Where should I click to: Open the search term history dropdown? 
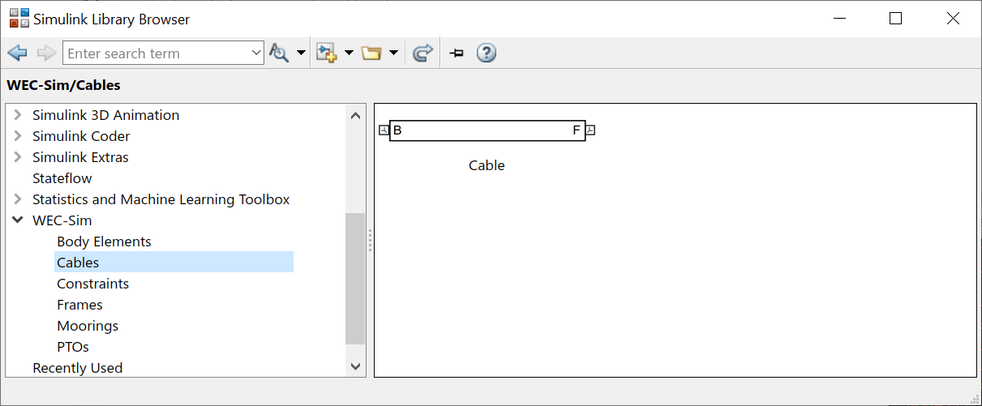255,53
